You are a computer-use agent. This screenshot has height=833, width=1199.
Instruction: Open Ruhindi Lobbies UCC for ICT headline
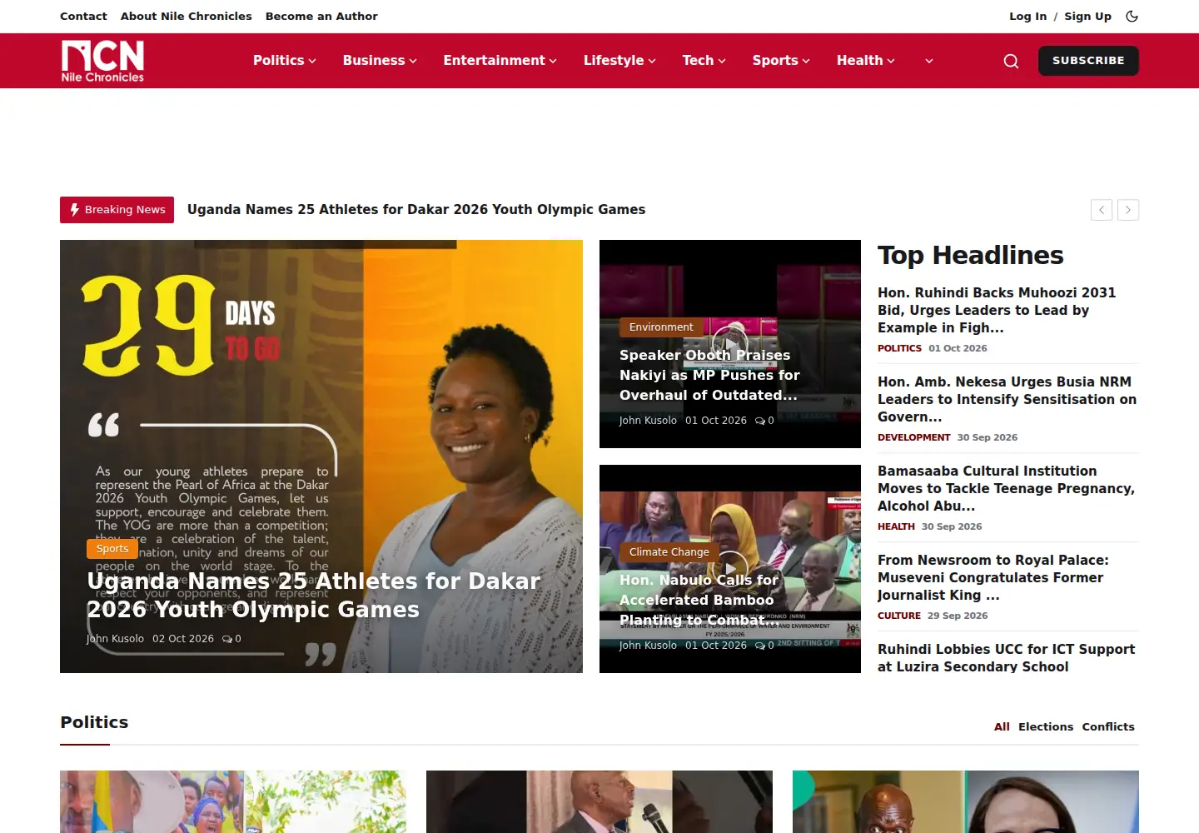tap(1007, 658)
